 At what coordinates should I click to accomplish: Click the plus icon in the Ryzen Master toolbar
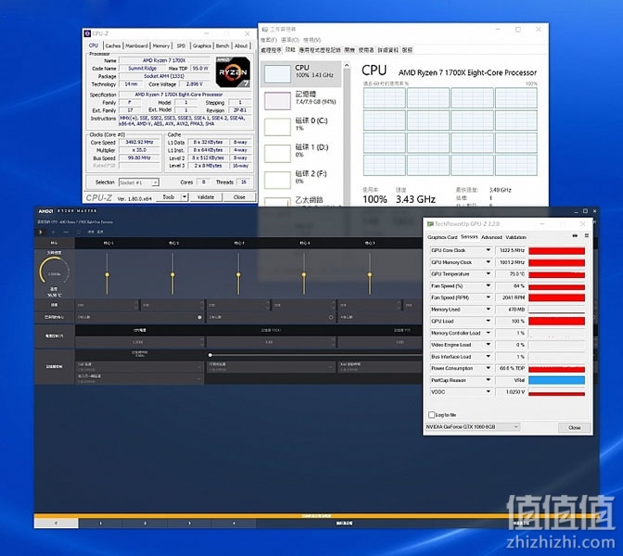click(53, 232)
